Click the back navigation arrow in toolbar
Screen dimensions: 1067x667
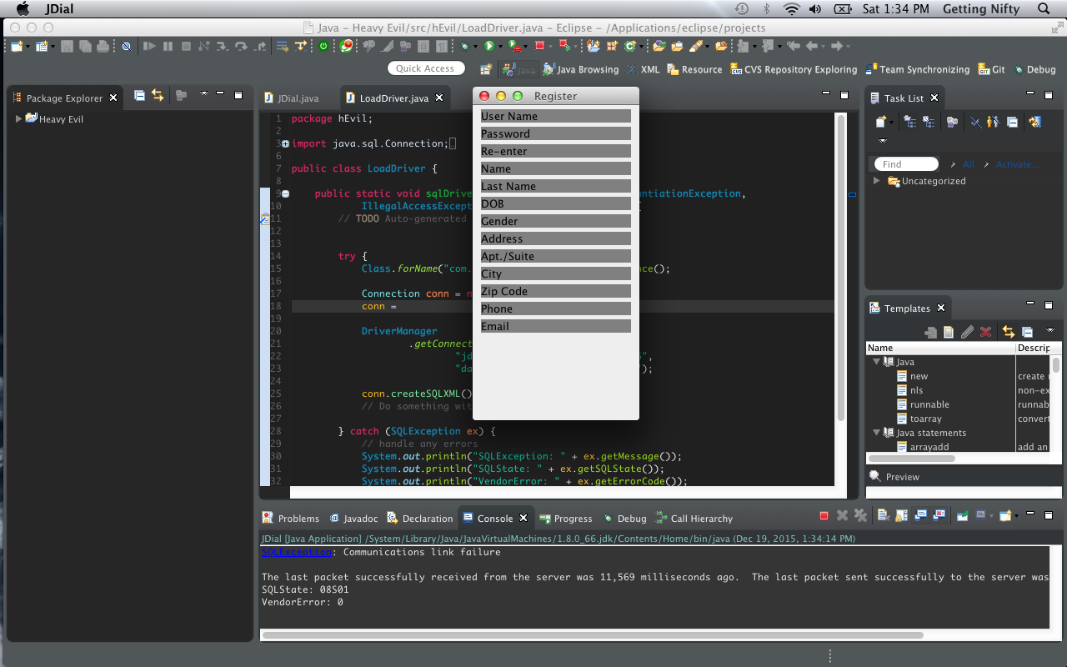(x=813, y=46)
